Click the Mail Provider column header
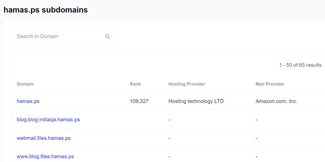 [x=270, y=84]
